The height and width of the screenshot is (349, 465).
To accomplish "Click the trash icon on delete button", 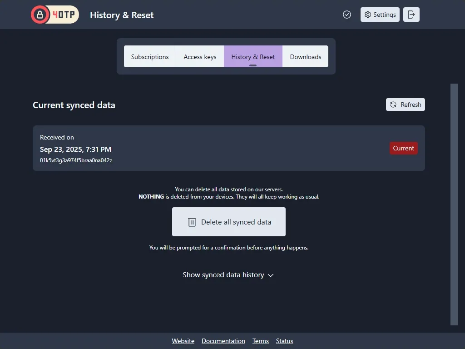I will (x=192, y=222).
